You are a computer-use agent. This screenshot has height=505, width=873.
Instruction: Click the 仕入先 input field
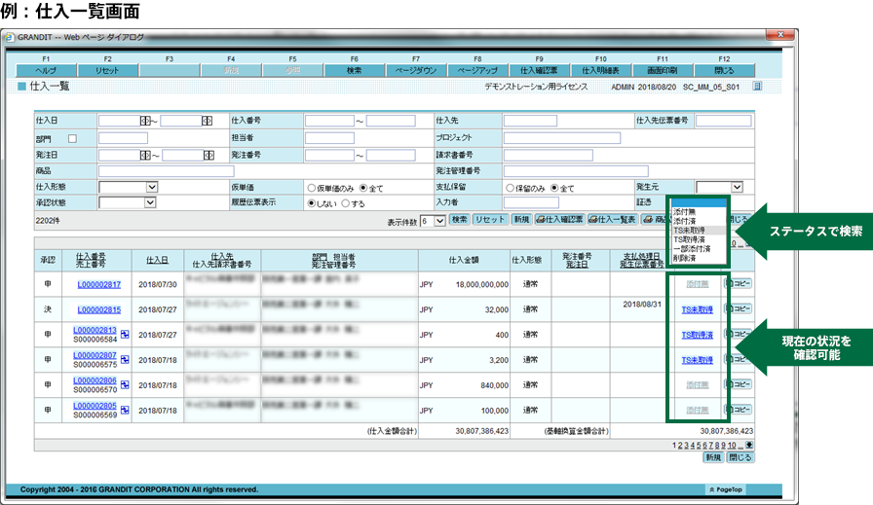[x=530, y=121]
